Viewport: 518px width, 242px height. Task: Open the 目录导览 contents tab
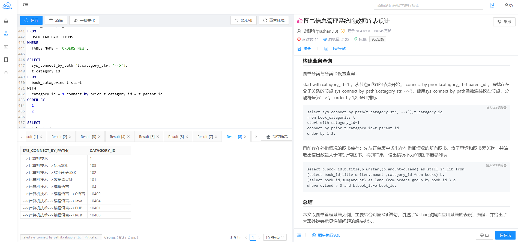tap(335, 49)
